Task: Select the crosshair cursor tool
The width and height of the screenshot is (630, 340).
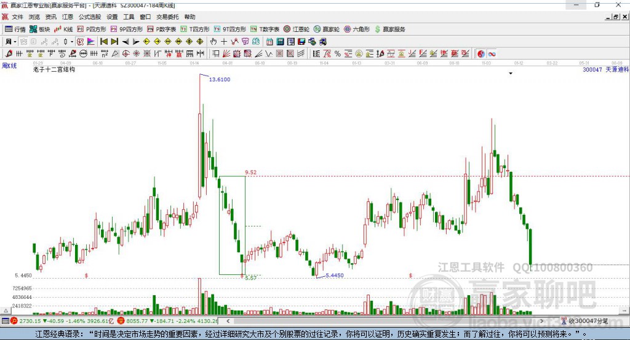Action: pos(224,41)
